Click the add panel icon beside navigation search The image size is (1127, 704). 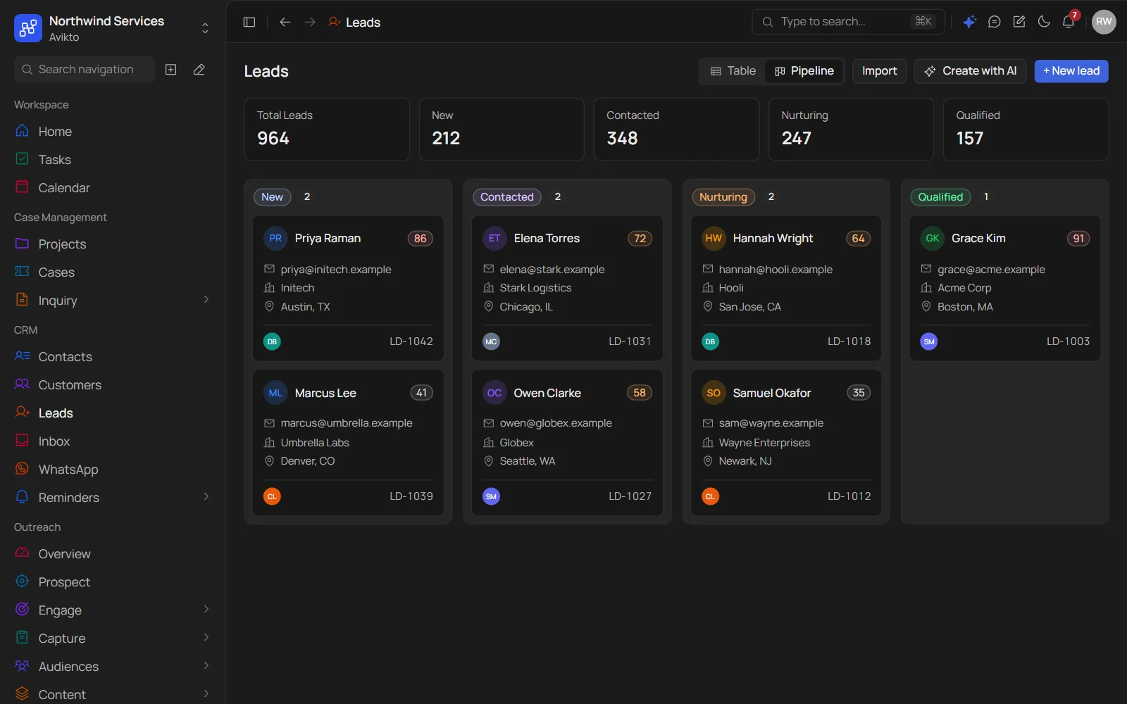point(171,70)
